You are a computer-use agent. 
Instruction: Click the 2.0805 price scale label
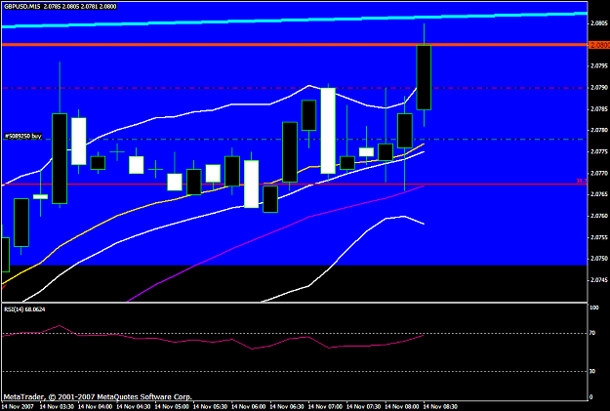click(x=599, y=23)
